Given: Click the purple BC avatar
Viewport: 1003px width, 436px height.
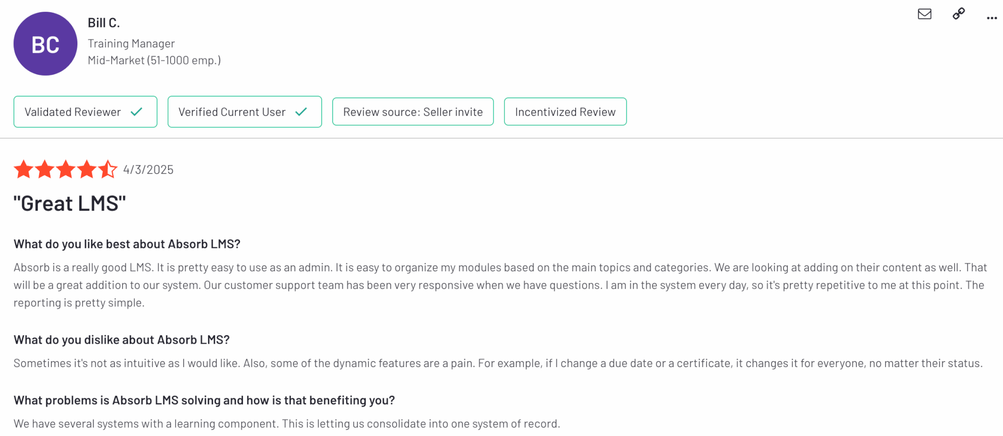Looking at the screenshot, I should point(46,44).
